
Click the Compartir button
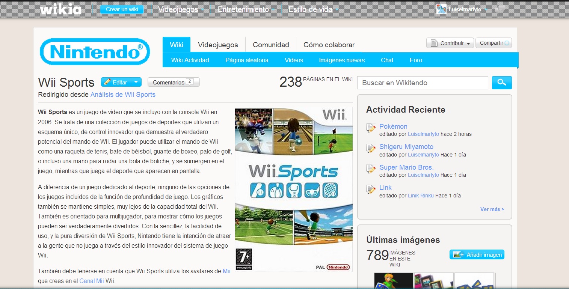point(494,43)
